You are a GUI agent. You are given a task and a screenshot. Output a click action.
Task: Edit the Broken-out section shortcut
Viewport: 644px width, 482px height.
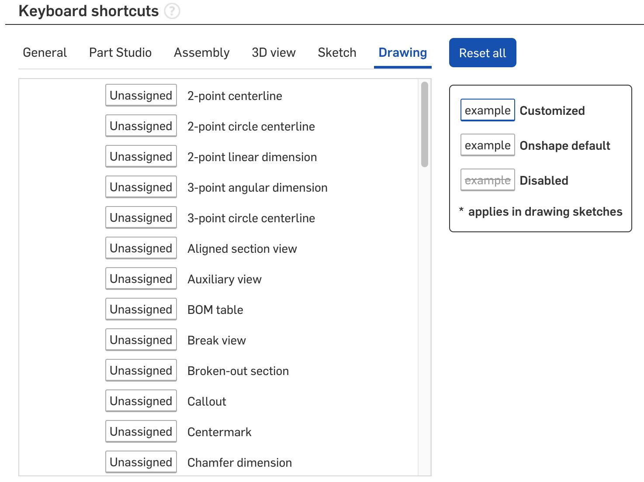coord(141,371)
